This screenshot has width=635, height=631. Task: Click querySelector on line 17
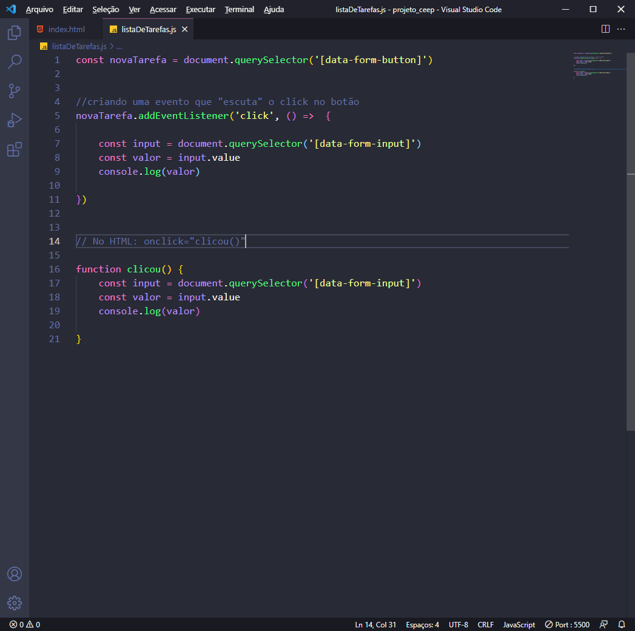[x=266, y=283]
